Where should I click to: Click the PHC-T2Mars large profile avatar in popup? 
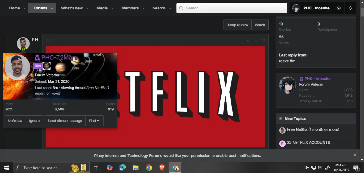[17, 67]
